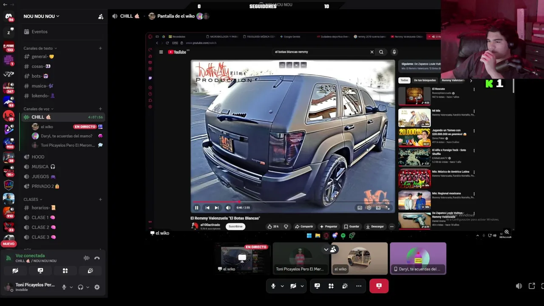Select user el wiko in CHILL channel
This screenshot has width=544, height=306.
point(67,127)
